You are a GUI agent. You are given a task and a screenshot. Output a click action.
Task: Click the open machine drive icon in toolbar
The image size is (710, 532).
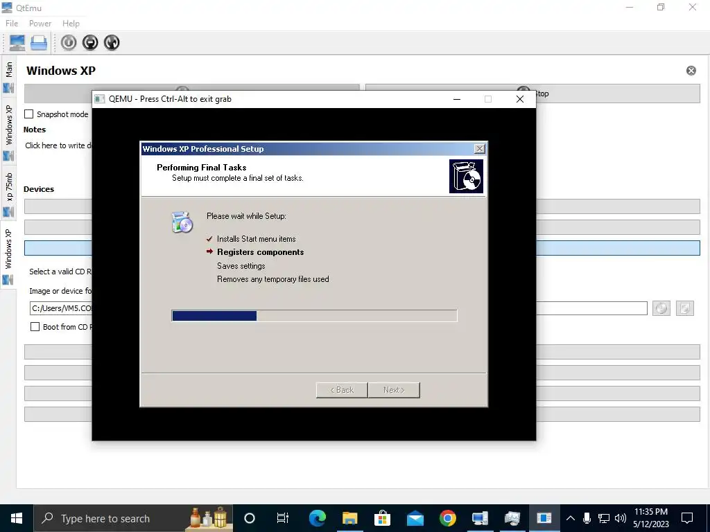[x=39, y=42]
